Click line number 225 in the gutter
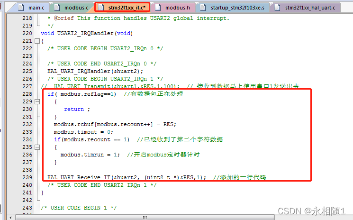The image size is (353, 220). 27,72
